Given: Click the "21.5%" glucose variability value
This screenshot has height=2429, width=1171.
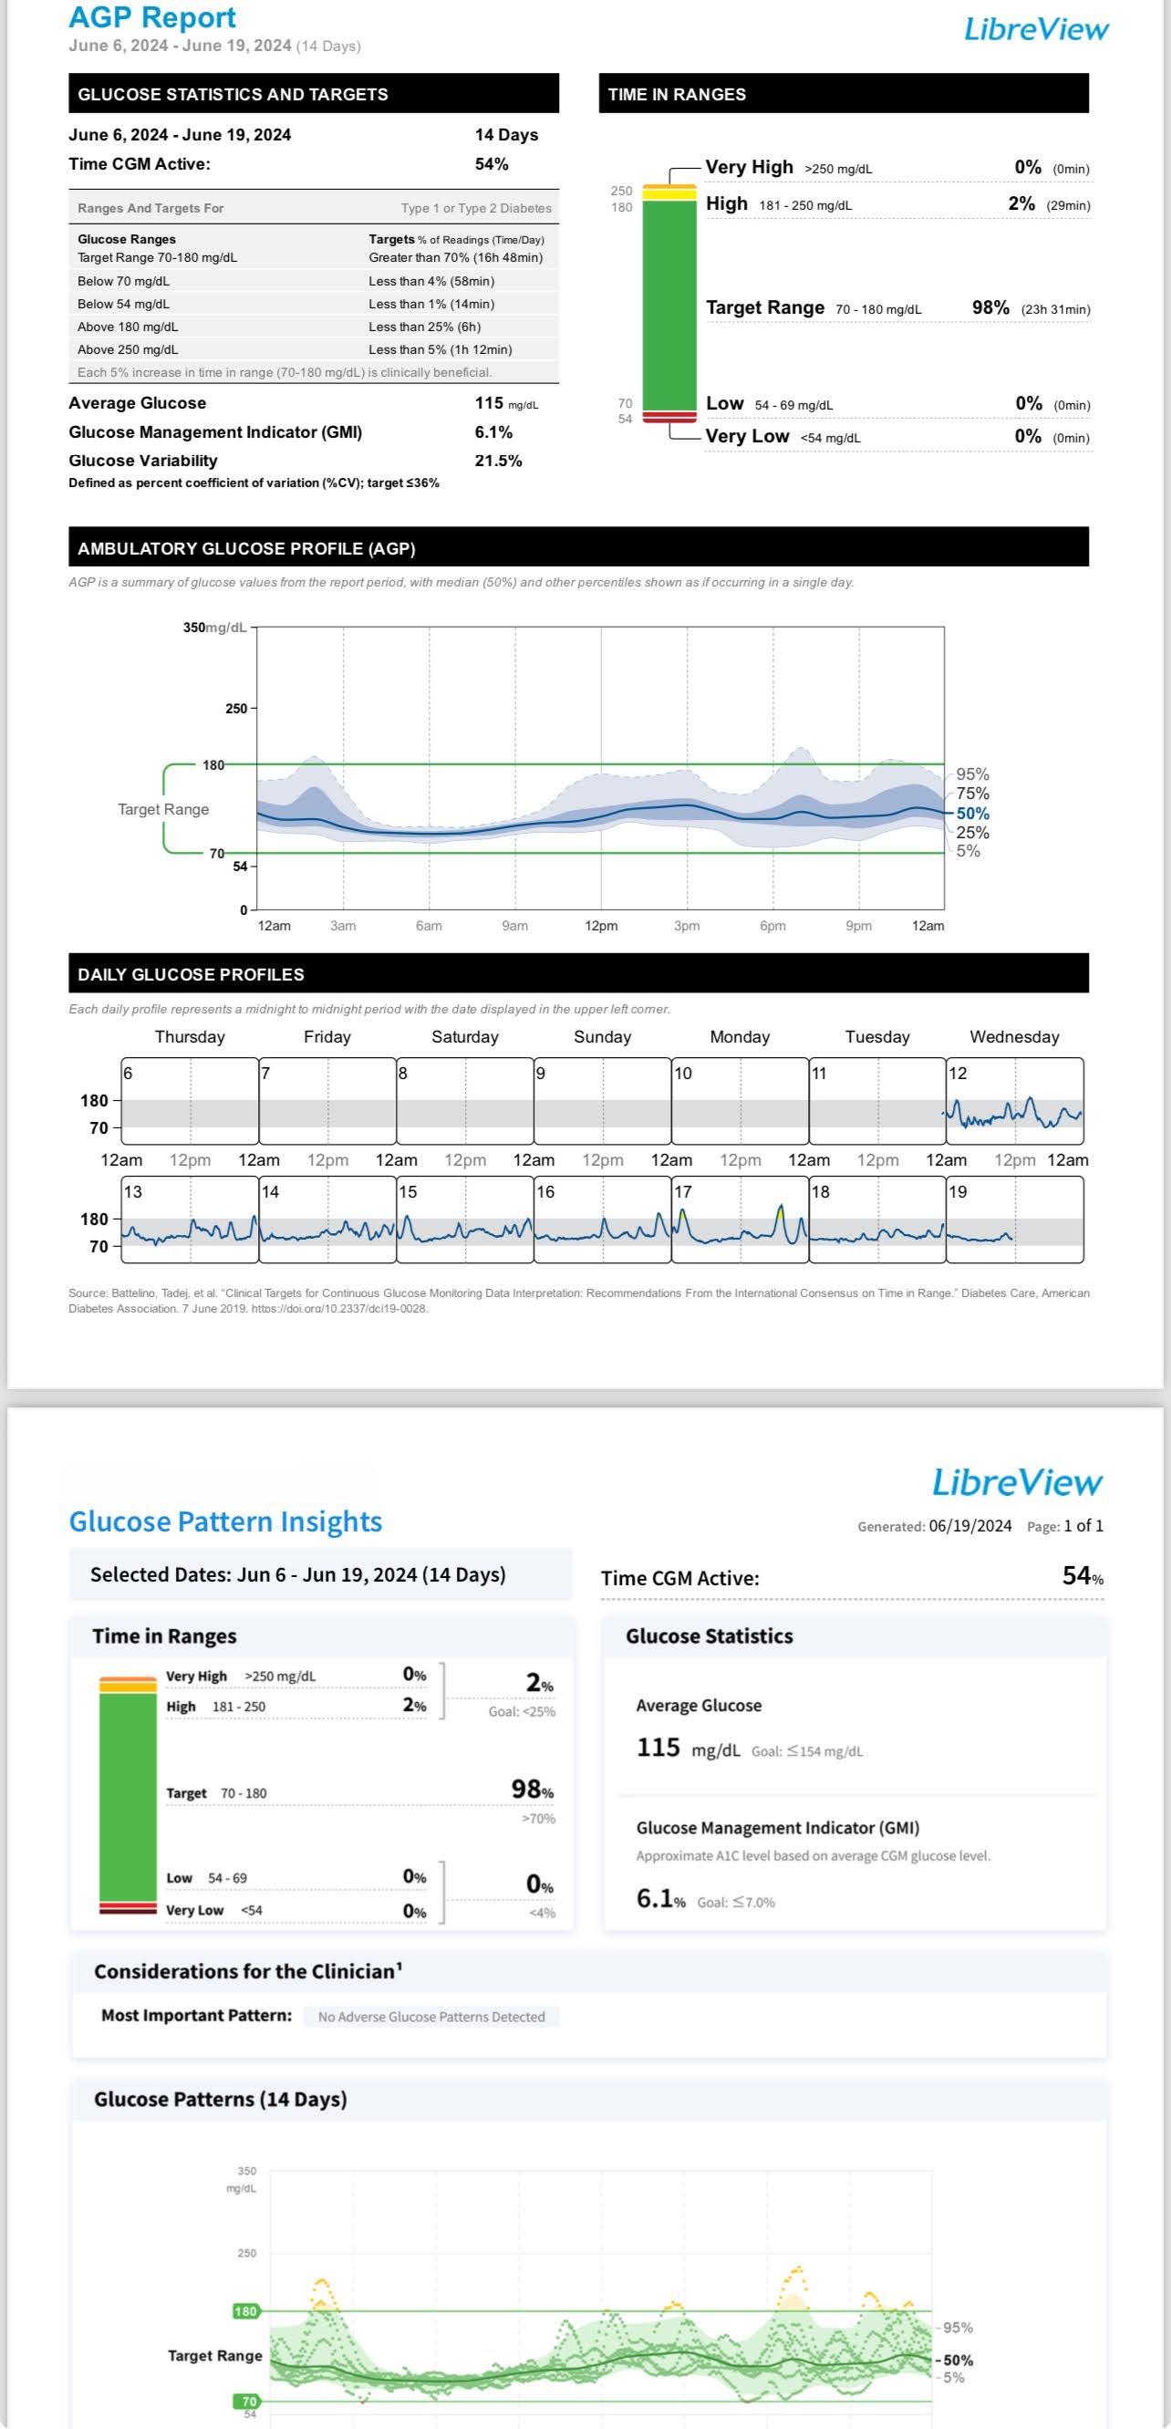Looking at the screenshot, I should click(x=498, y=460).
